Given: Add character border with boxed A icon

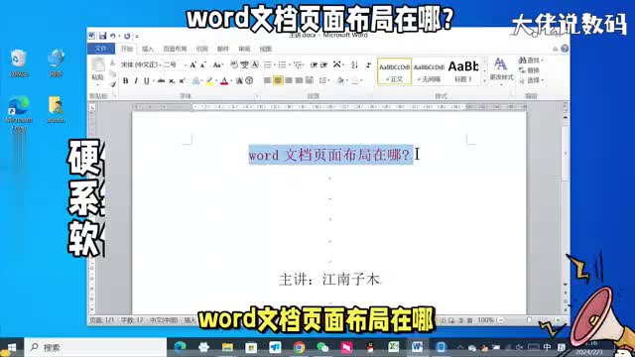Looking at the screenshot, I should [x=255, y=64].
